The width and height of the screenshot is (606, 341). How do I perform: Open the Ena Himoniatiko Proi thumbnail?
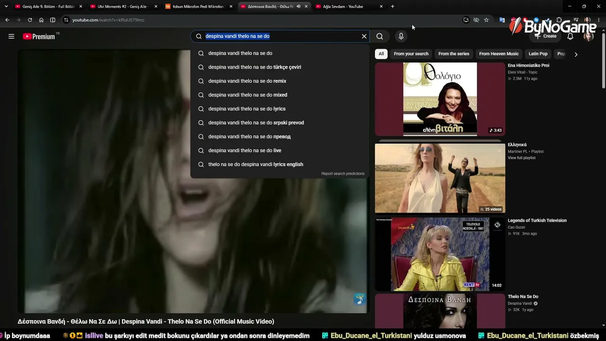[x=440, y=99]
